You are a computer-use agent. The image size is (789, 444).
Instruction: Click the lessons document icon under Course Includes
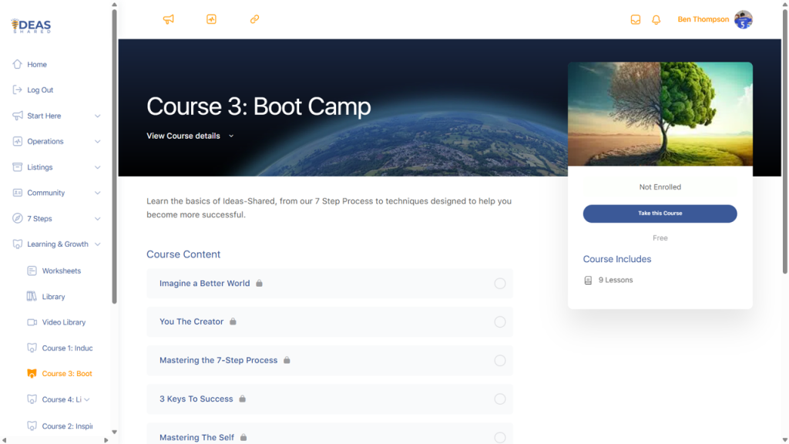pos(588,280)
